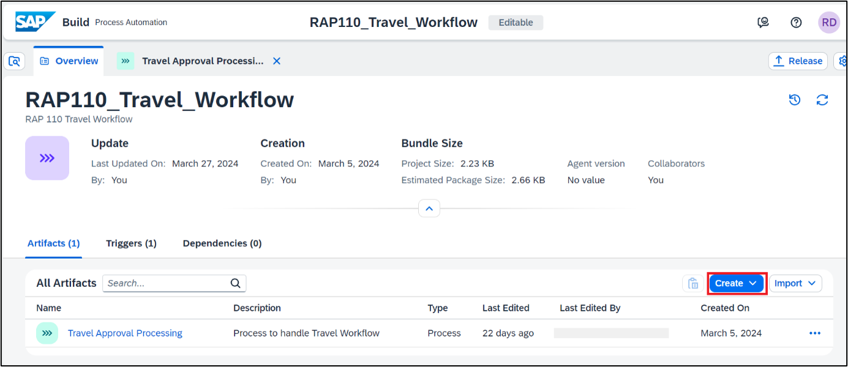
Task: Open the three-dot more actions menu for Travel Approval Processing
Action: (814, 333)
